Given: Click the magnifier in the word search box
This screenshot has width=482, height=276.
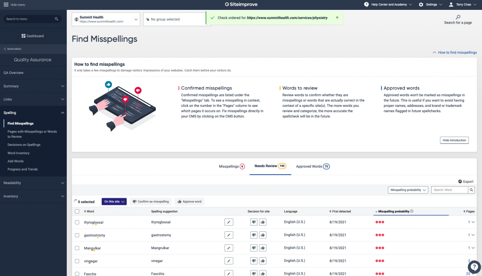Looking at the screenshot, I should [x=471, y=190].
